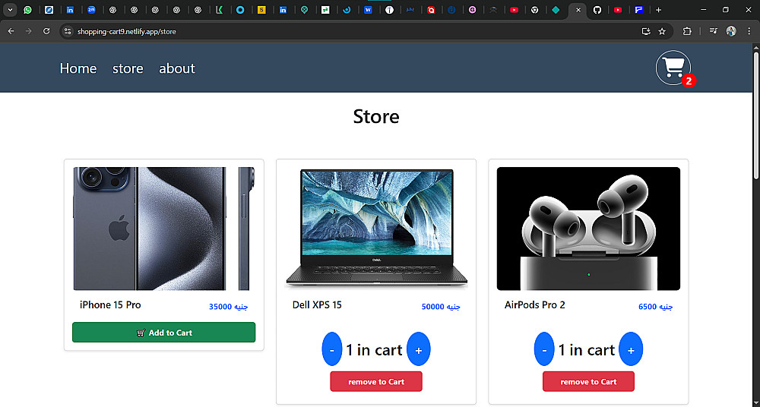Screen dimensions: 760x407
Task: Add iPhone 15 Pro to cart
Action: click(x=164, y=333)
